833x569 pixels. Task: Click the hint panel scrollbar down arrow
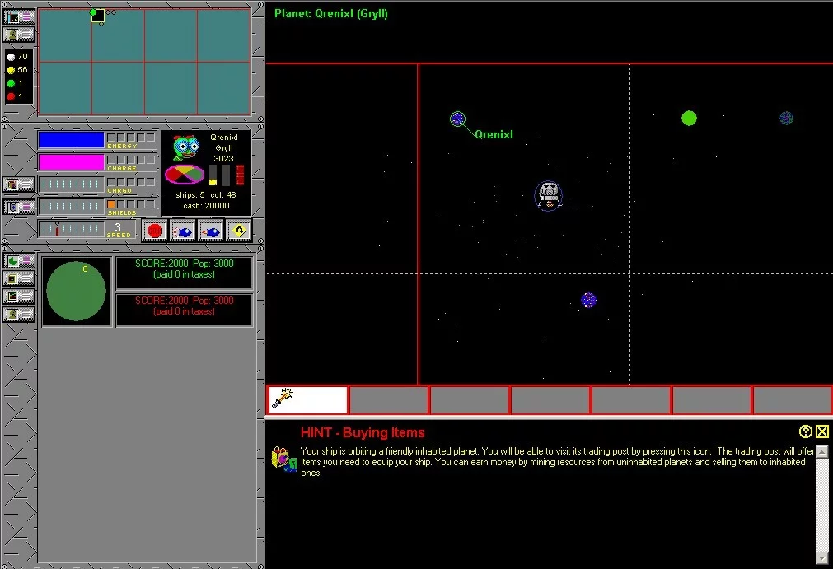(x=821, y=557)
